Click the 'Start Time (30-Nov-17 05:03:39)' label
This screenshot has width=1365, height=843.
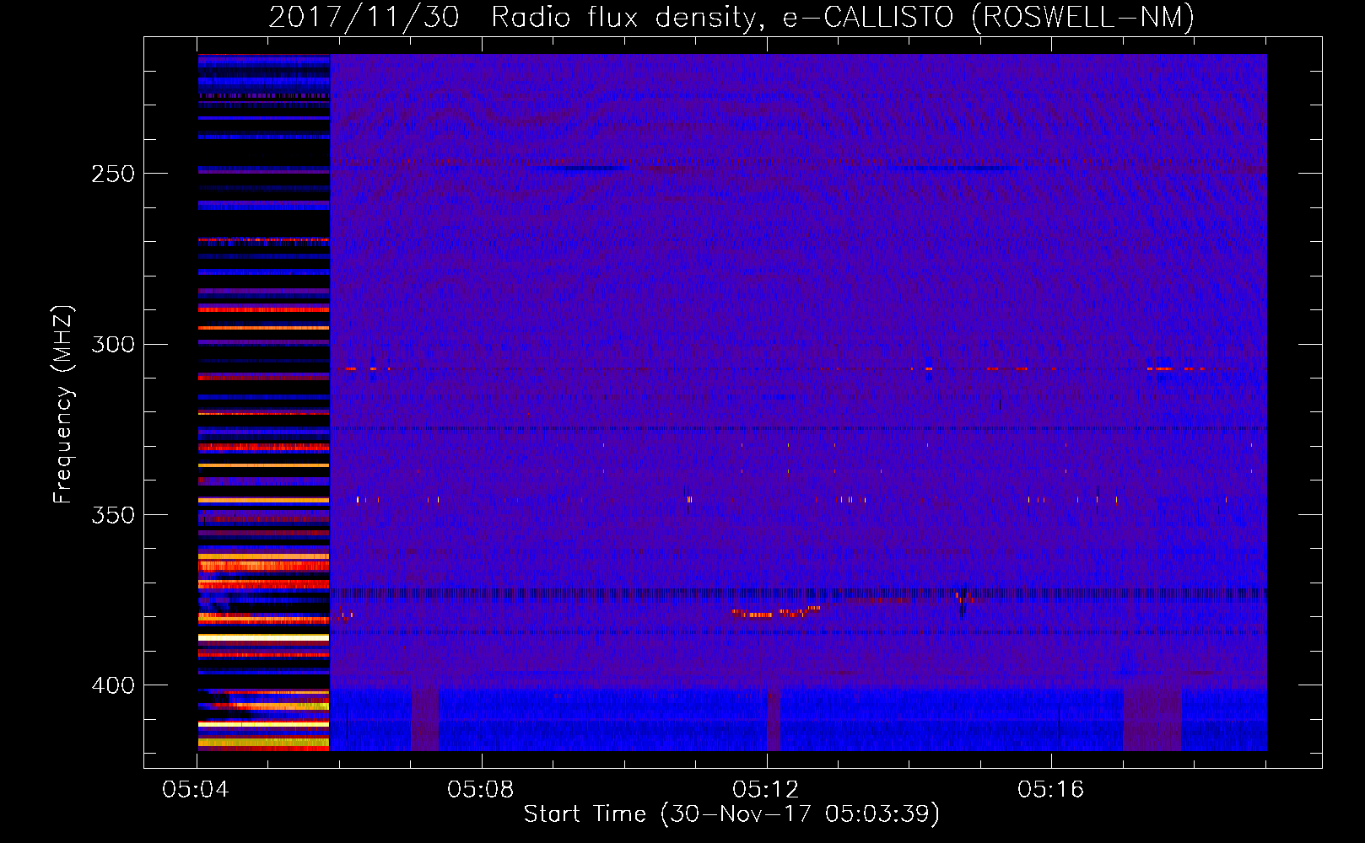(731, 814)
